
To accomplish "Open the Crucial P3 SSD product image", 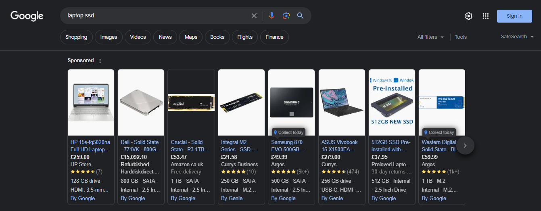I will pyautogui.click(x=191, y=102).
